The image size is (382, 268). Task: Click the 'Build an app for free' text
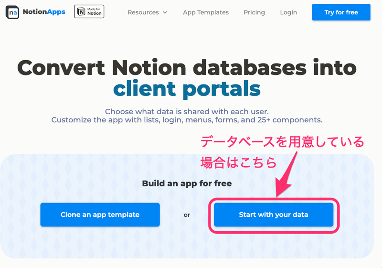187,183
